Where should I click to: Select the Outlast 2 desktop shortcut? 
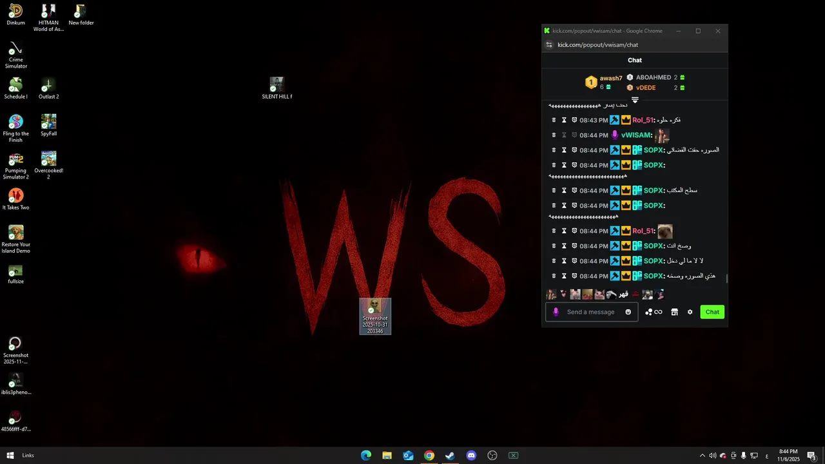48,88
